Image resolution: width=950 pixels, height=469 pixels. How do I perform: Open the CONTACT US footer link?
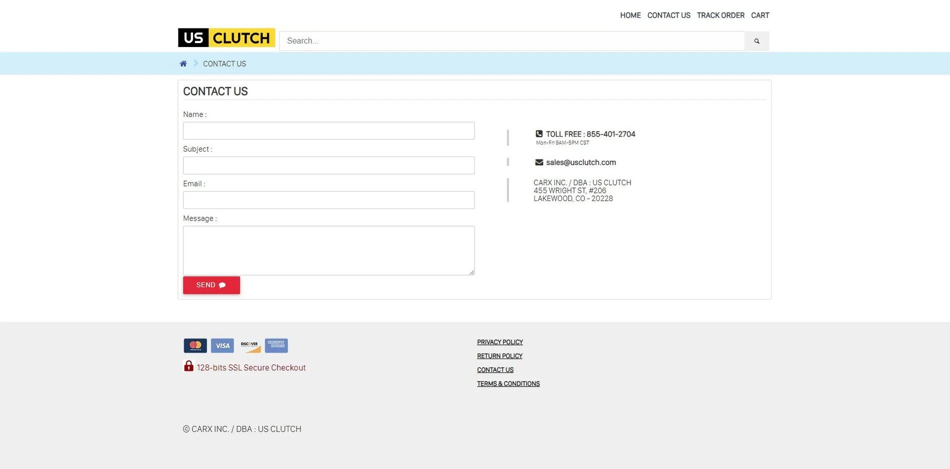point(495,370)
